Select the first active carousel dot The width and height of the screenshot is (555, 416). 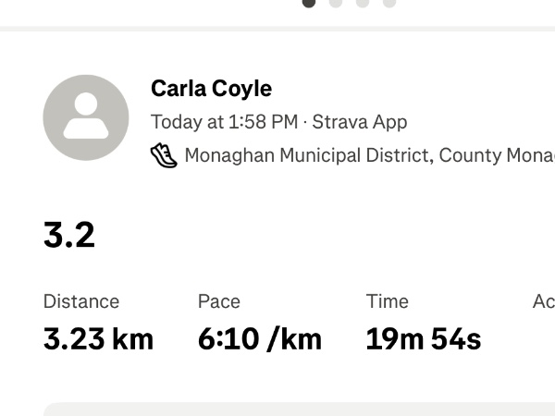click(309, 3)
